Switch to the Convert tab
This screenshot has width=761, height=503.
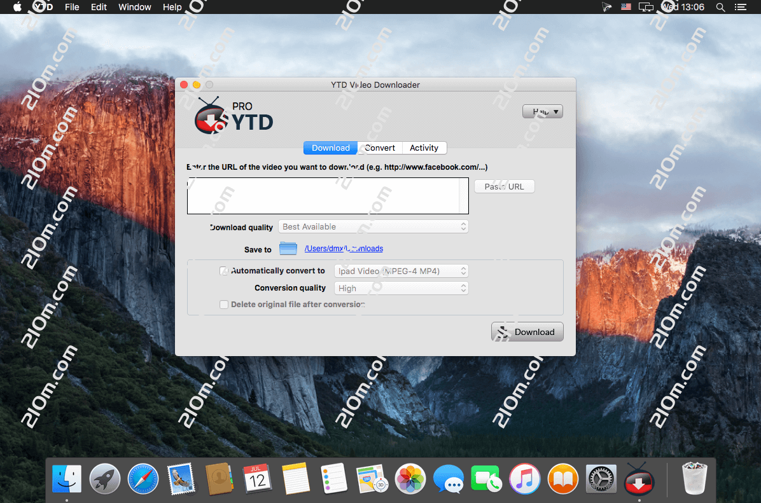coord(380,148)
